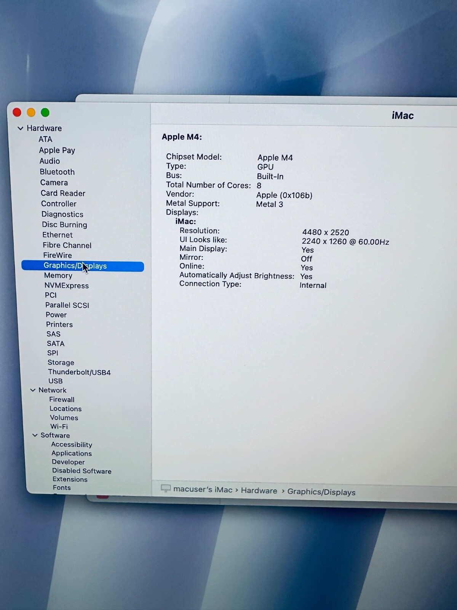
Task: Select Fonts under Software
Action: (x=62, y=488)
